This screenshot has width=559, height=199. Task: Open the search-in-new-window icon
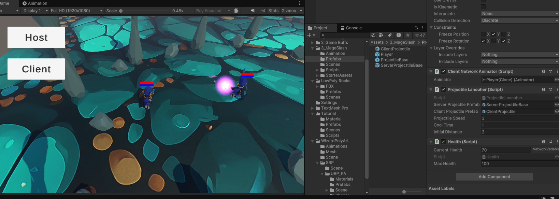[373, 35]
